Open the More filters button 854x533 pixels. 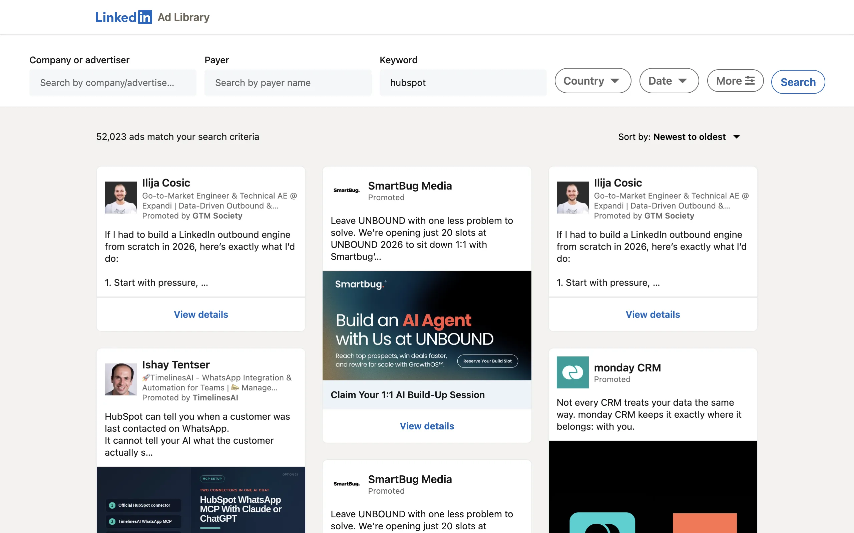tap(735, 81)
